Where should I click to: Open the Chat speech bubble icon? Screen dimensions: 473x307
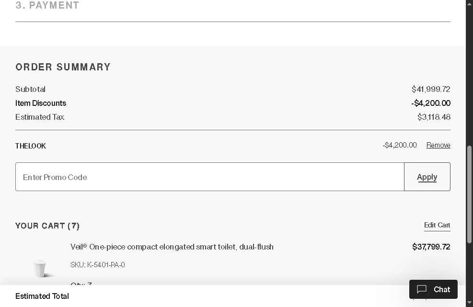point(422,289)
